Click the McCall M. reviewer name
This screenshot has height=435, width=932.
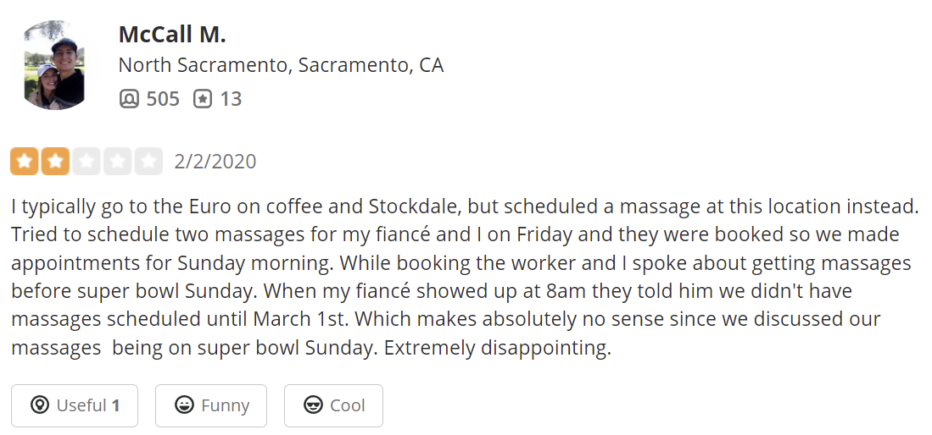click(172, 35)
